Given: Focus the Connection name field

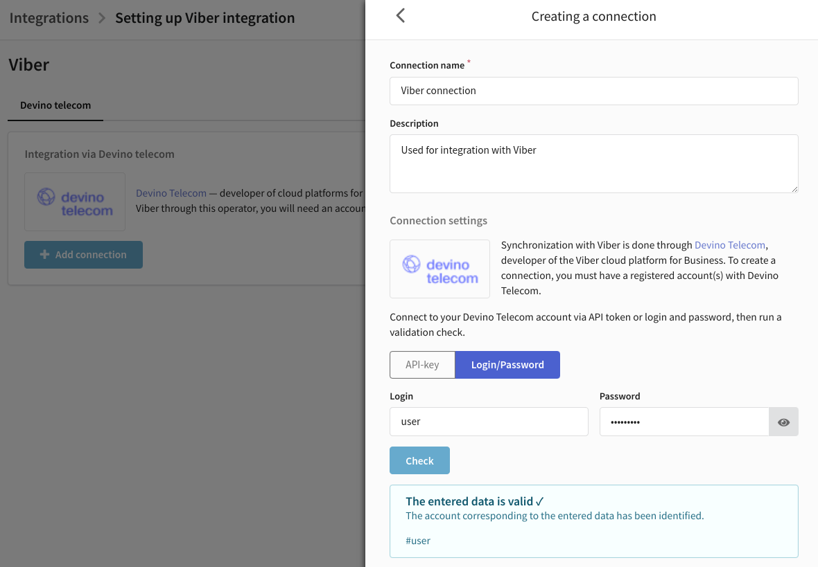Looking at the screenshot, I should point(593,91).
